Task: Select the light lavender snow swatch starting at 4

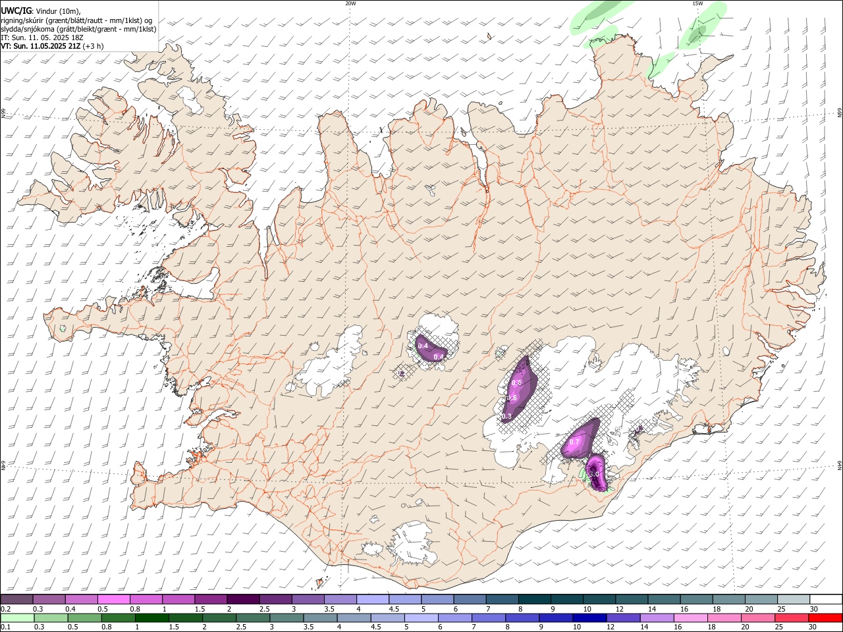Action: tap(373, 599)
